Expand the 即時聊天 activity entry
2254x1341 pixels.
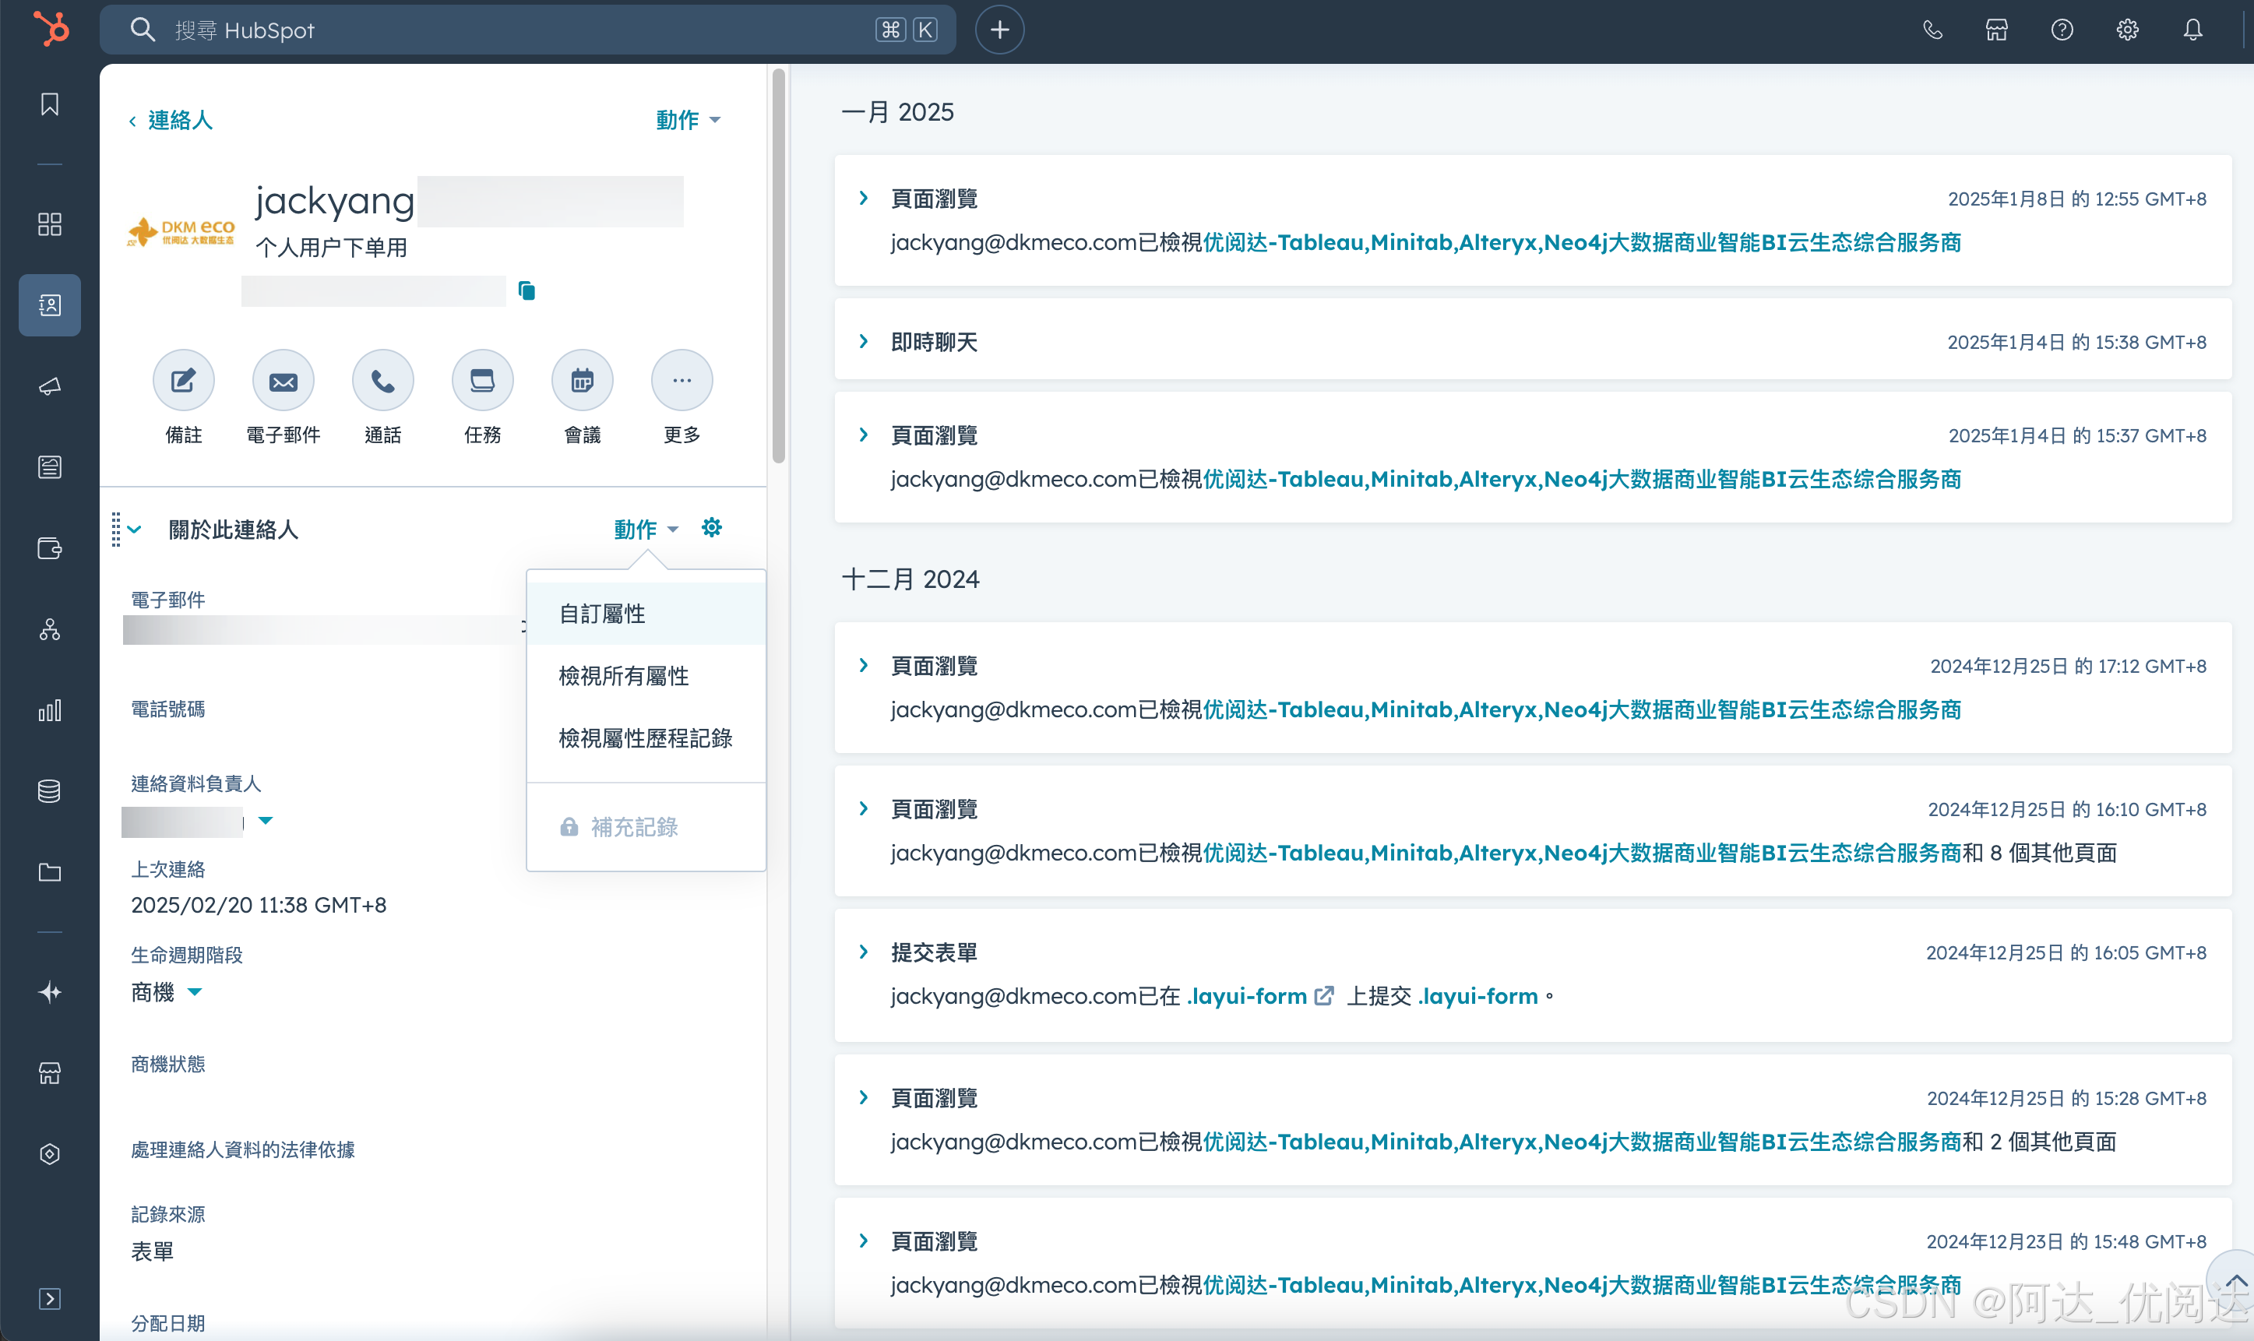[864, 342]
